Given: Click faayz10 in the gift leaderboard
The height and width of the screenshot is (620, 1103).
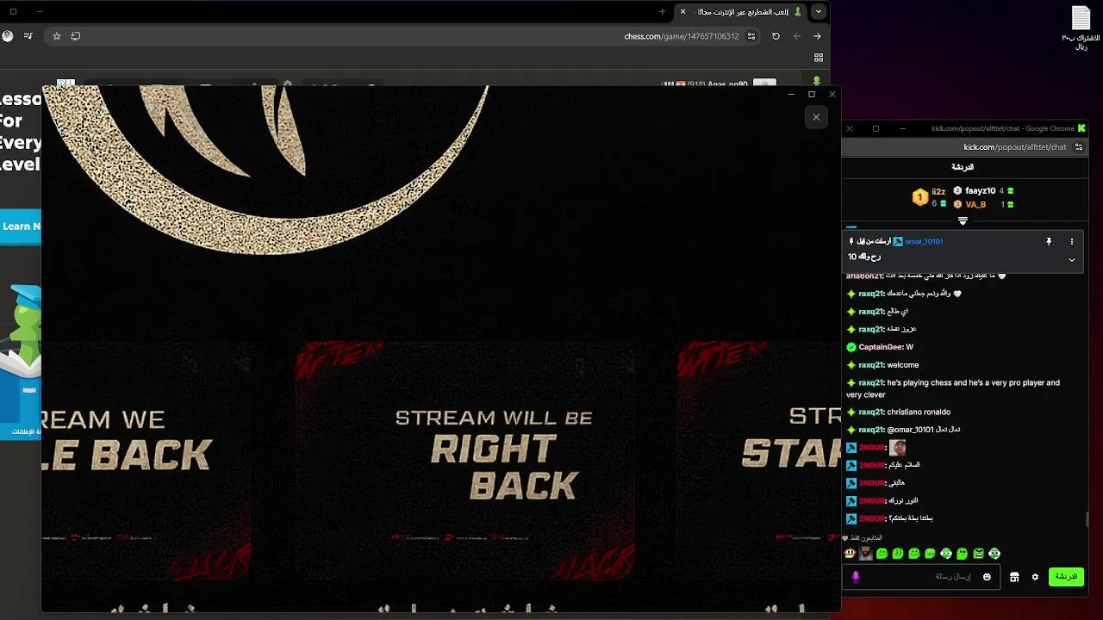Looking at the screenshot, I should click(980, 191).
